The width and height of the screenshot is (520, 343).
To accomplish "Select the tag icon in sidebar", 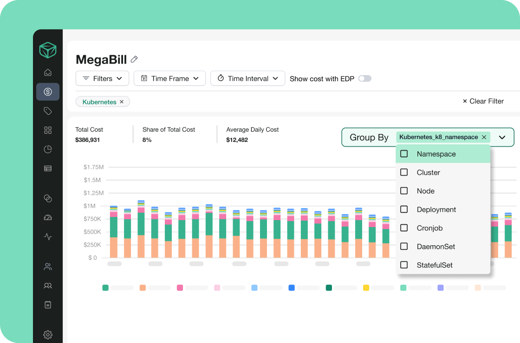I will pos(48,111).
